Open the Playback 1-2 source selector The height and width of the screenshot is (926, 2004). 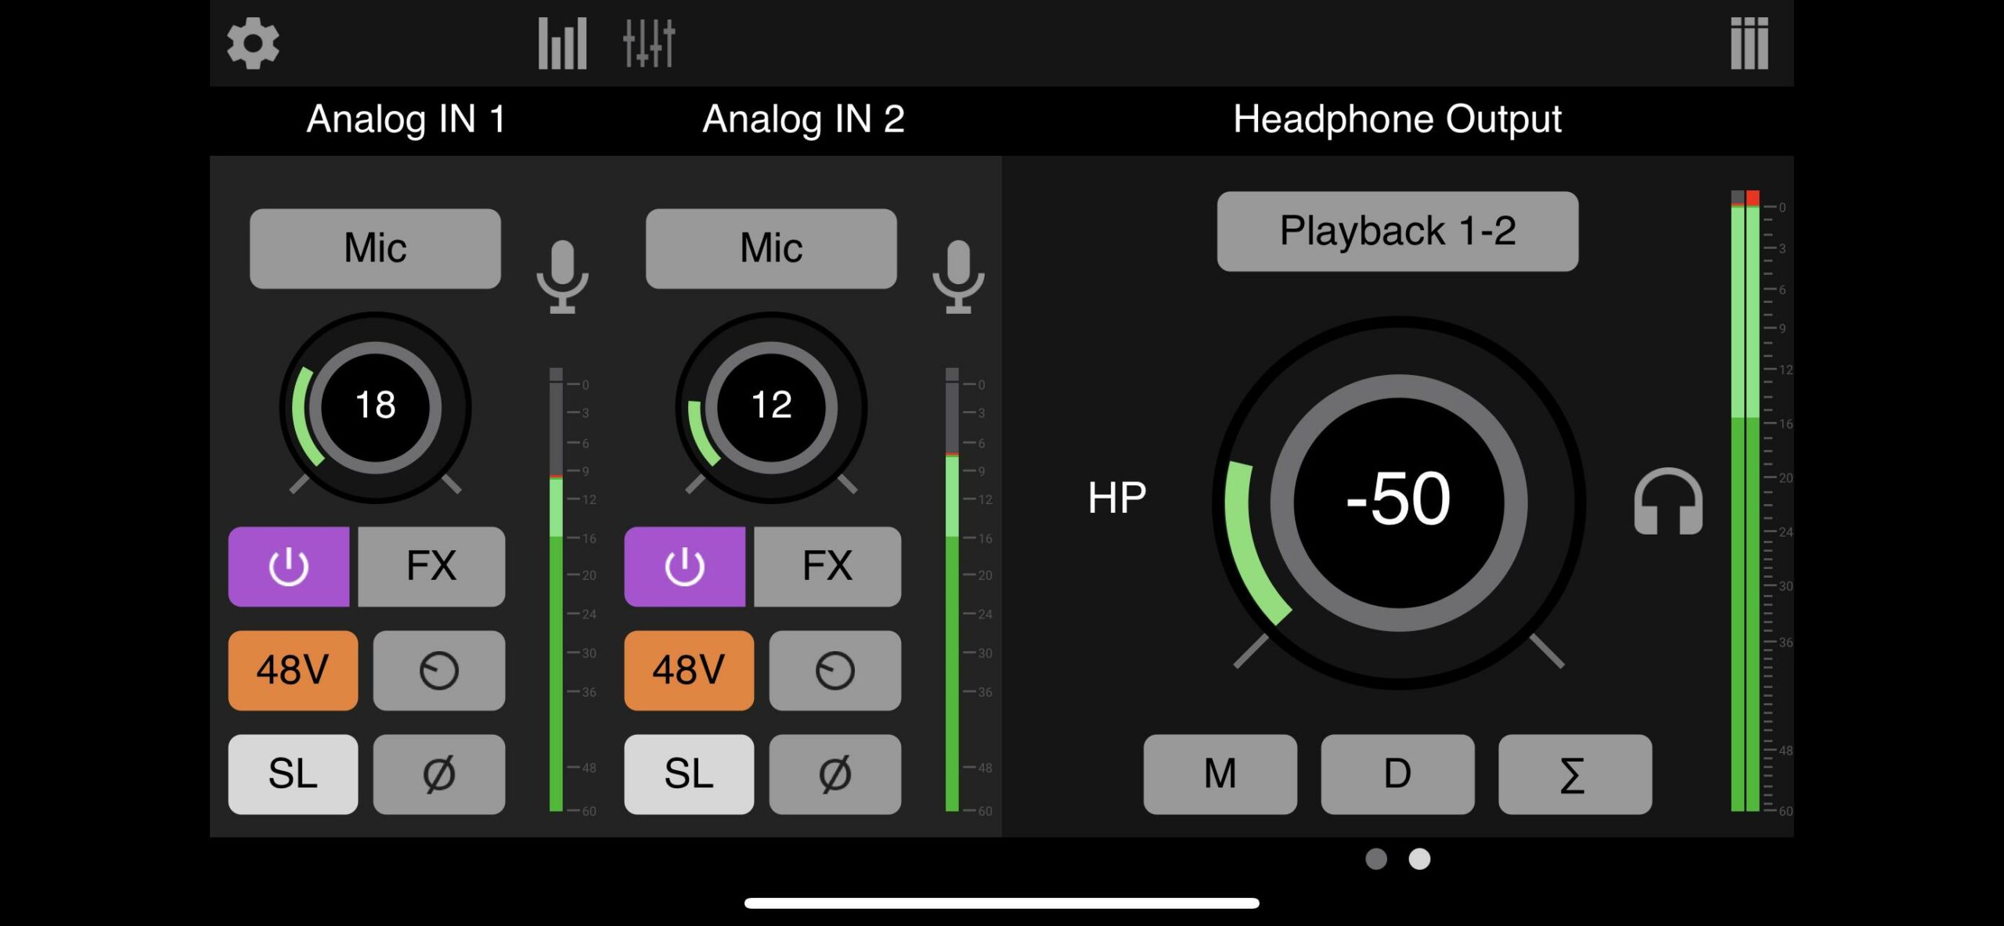tap(1397, 231)
